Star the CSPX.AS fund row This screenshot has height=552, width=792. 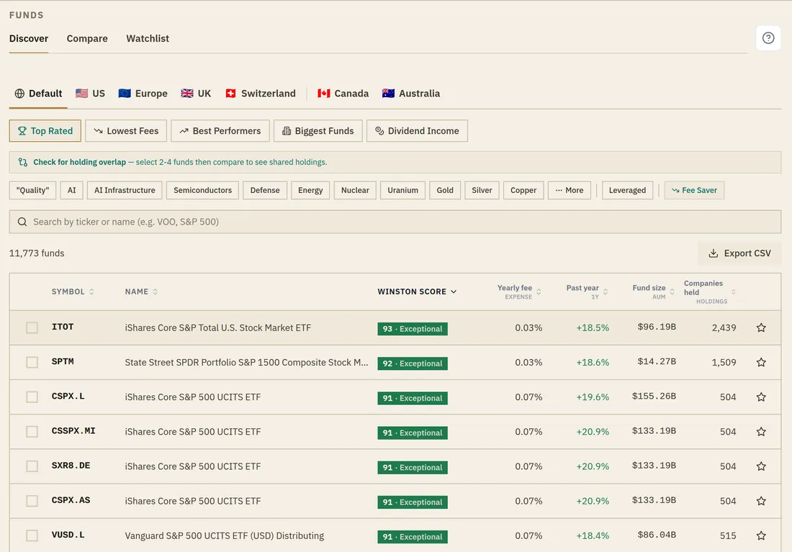tap(761, 501)
